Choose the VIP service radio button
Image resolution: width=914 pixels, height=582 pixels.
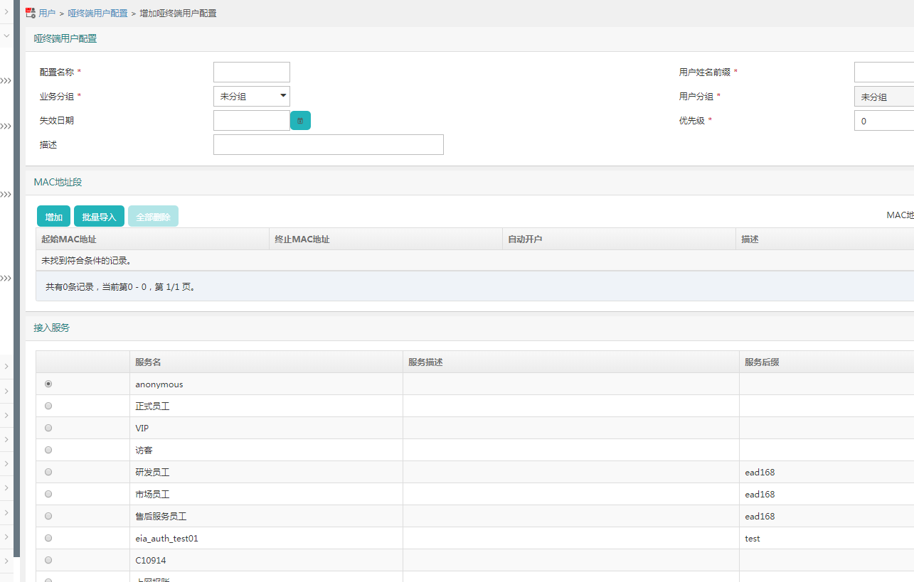pos(48,428)
